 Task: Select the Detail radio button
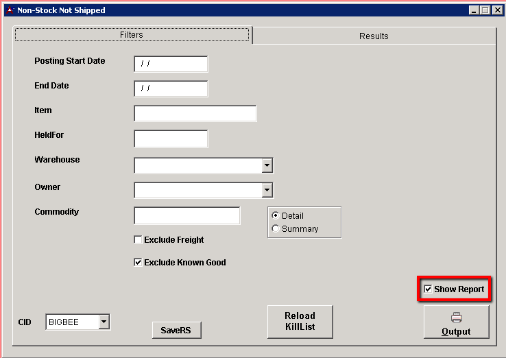[x=276, y=215]
